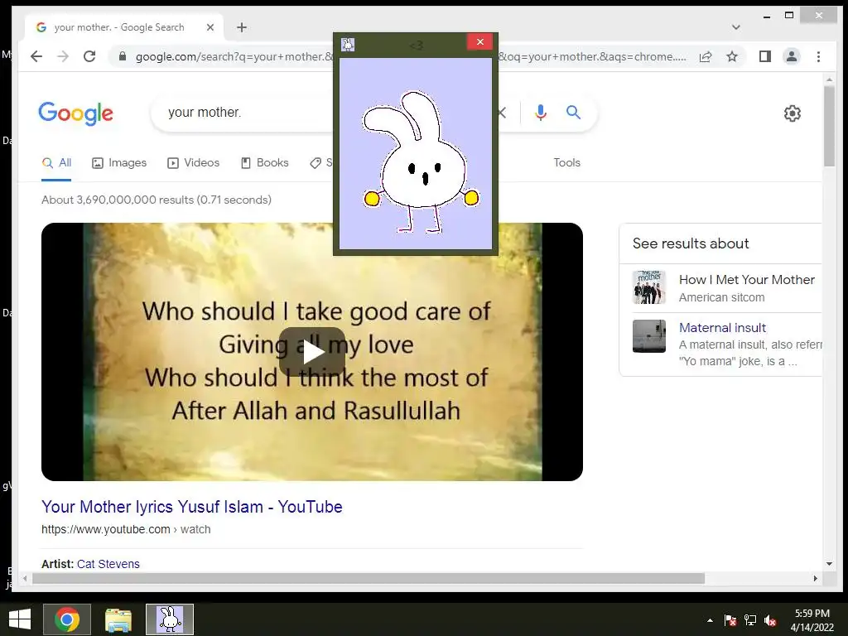848x636 pixels.
Task: Click the bunny app taskbar button
Action: coord(170,619)
